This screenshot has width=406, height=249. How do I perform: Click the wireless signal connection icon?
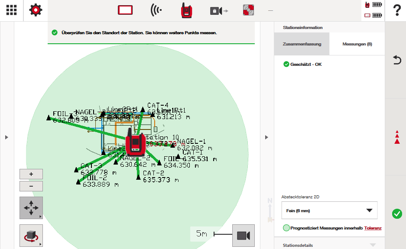pyautogui.click(x=156, y=10)
